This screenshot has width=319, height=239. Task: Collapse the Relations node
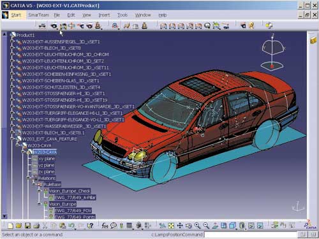tap(28, 178)
